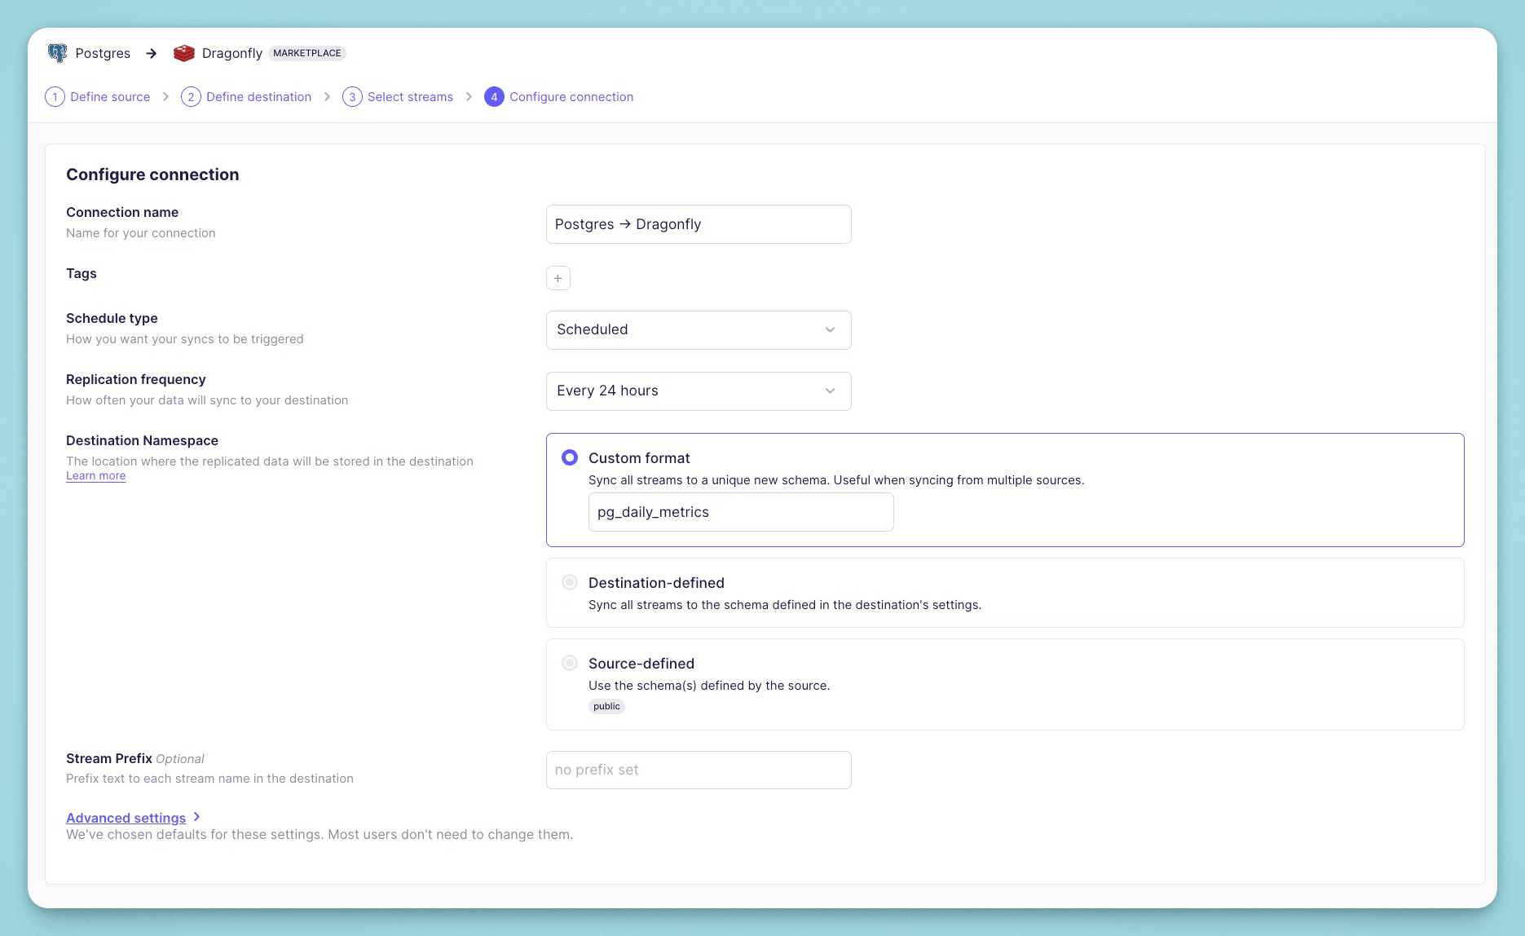Screen dimensions: 1525x936
Task: Click the Stream Prefix label
Action: tap(109, 758)
